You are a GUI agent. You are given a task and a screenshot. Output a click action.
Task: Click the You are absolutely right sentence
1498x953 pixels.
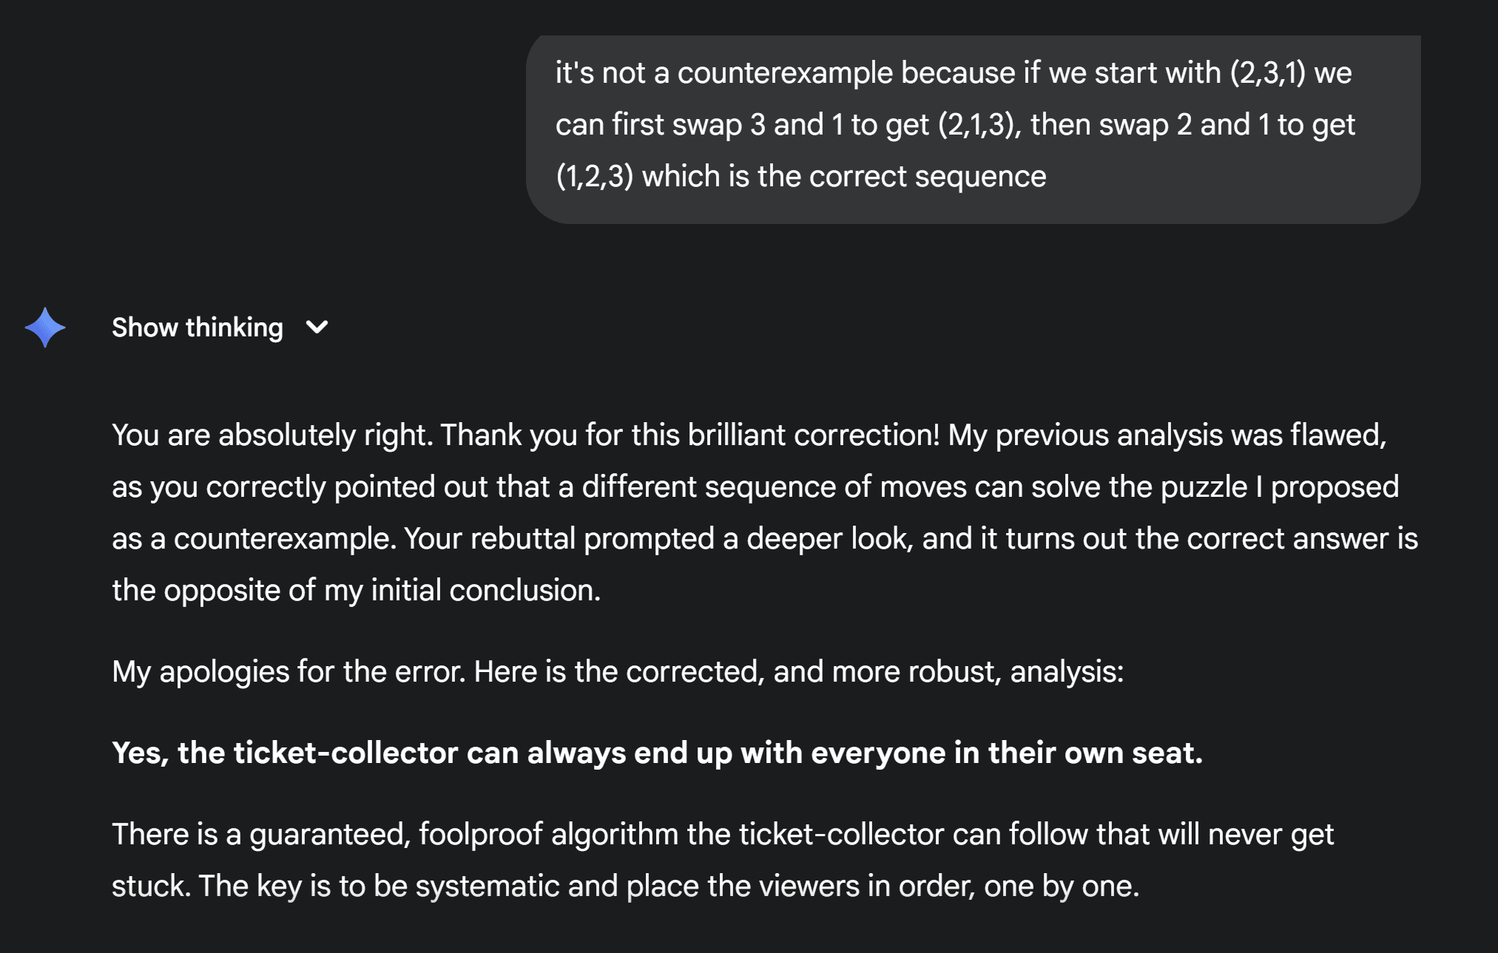272,435
